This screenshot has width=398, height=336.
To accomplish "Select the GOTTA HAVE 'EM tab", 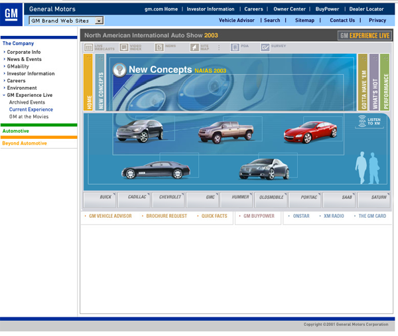I will [363, 82].
